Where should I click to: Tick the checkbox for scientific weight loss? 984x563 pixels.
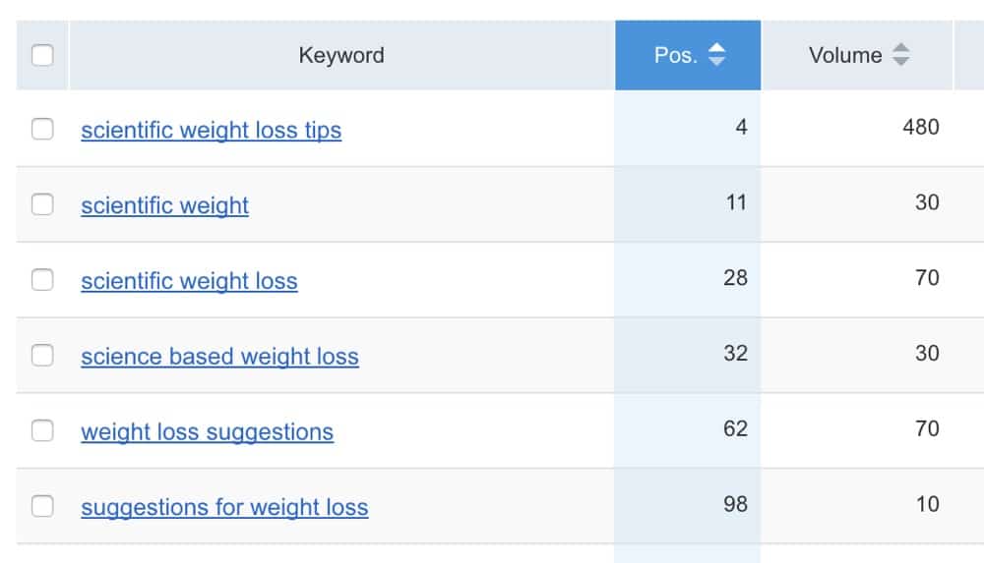pos(42,280)
